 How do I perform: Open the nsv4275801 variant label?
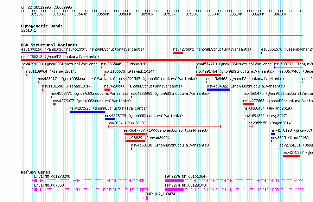tap(212, 49)
